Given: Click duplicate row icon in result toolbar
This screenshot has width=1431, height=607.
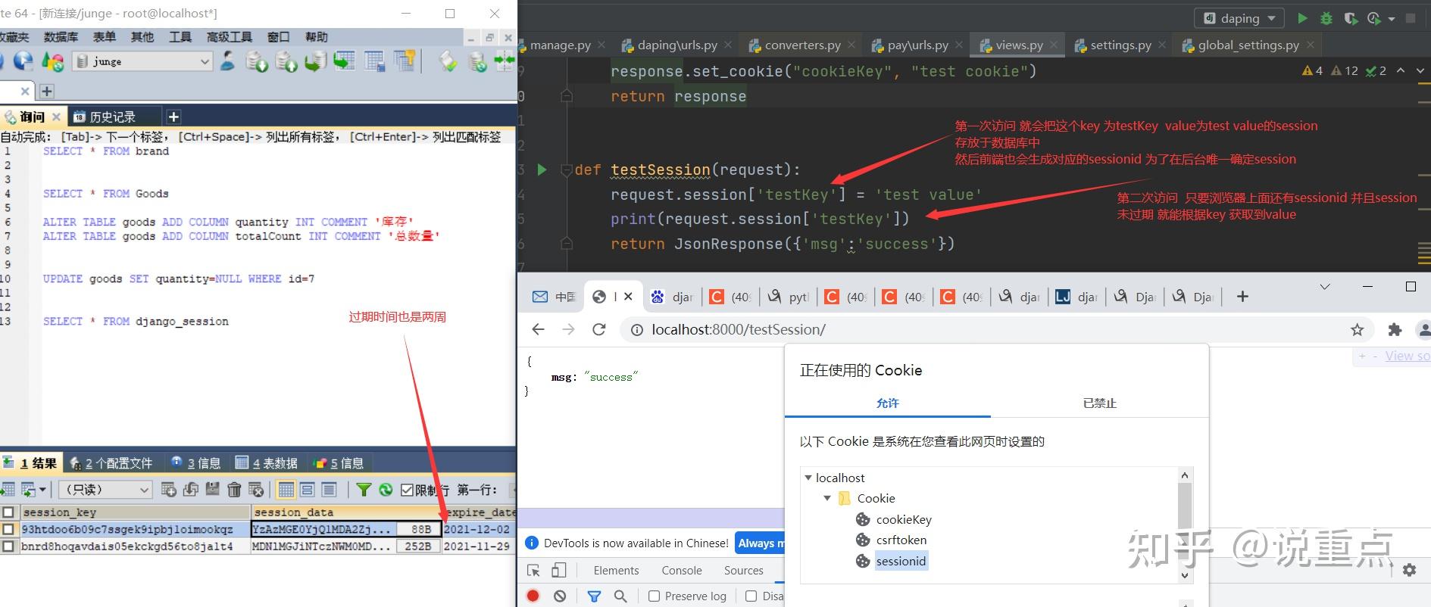Looking at the screenshot, I should [x=191, y=490].
